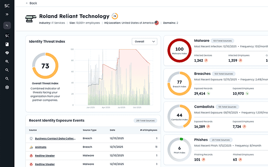
Task: Click the Breaches section heading
Action: click(202, 74)
